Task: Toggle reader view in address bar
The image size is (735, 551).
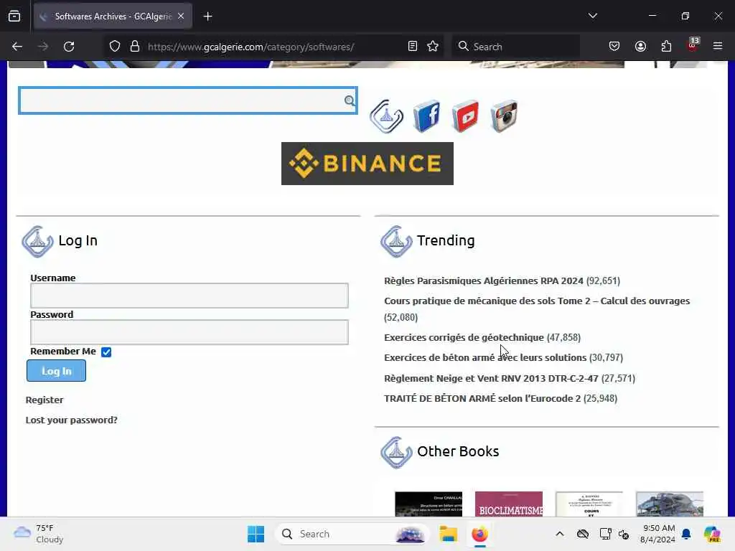Action: [413, 47]
